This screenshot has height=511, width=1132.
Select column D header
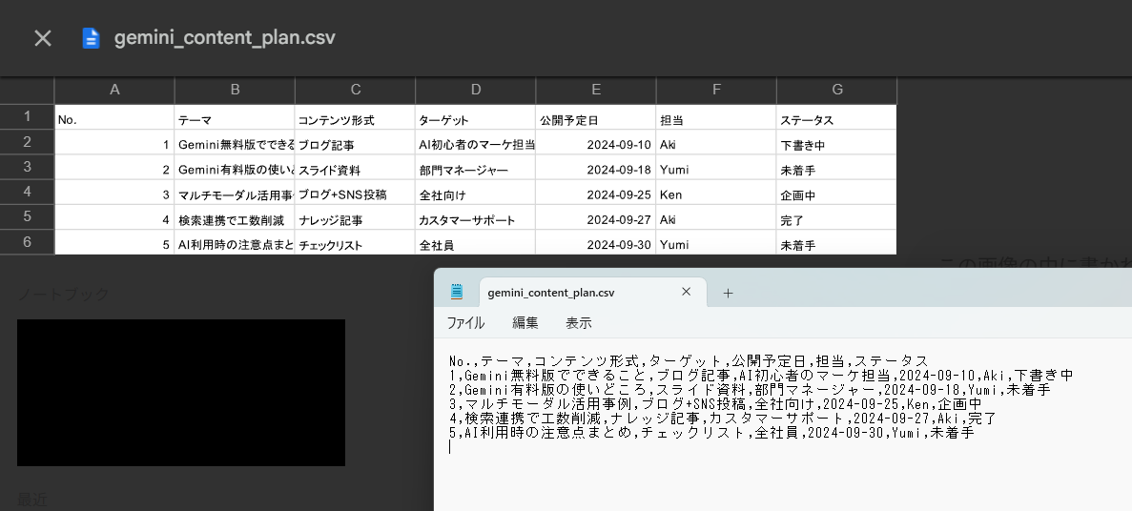coord(476,91)
